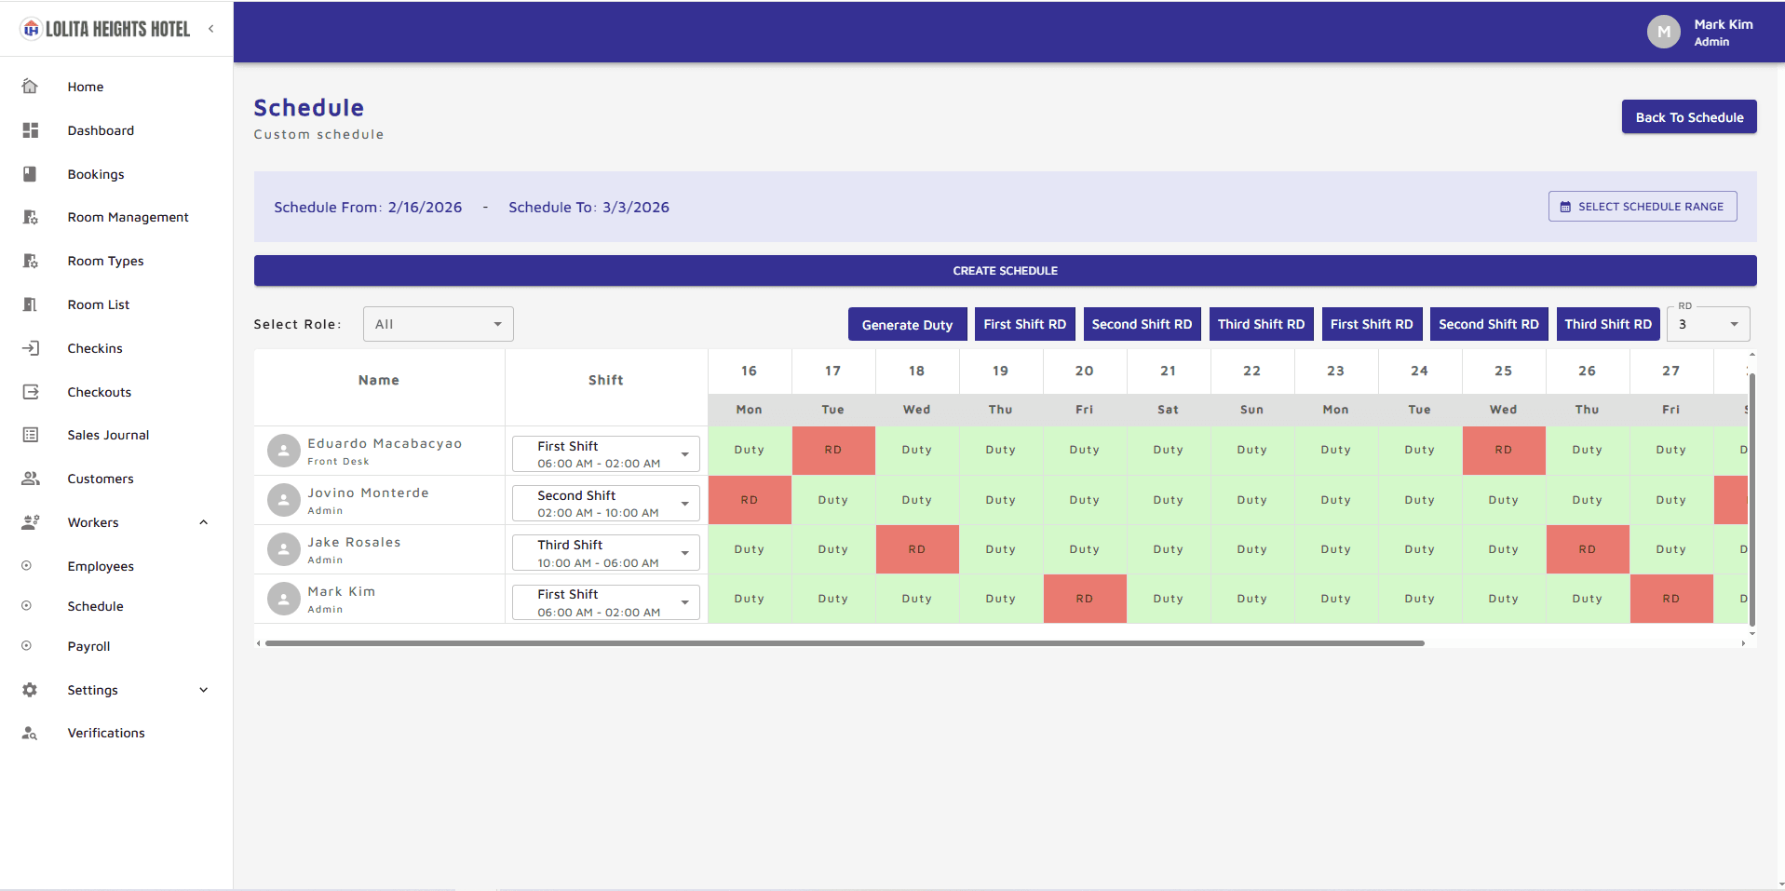Toggle Eduardo's RD cell on Tue 17
1785x891 pixels.
tap(833, 450)
